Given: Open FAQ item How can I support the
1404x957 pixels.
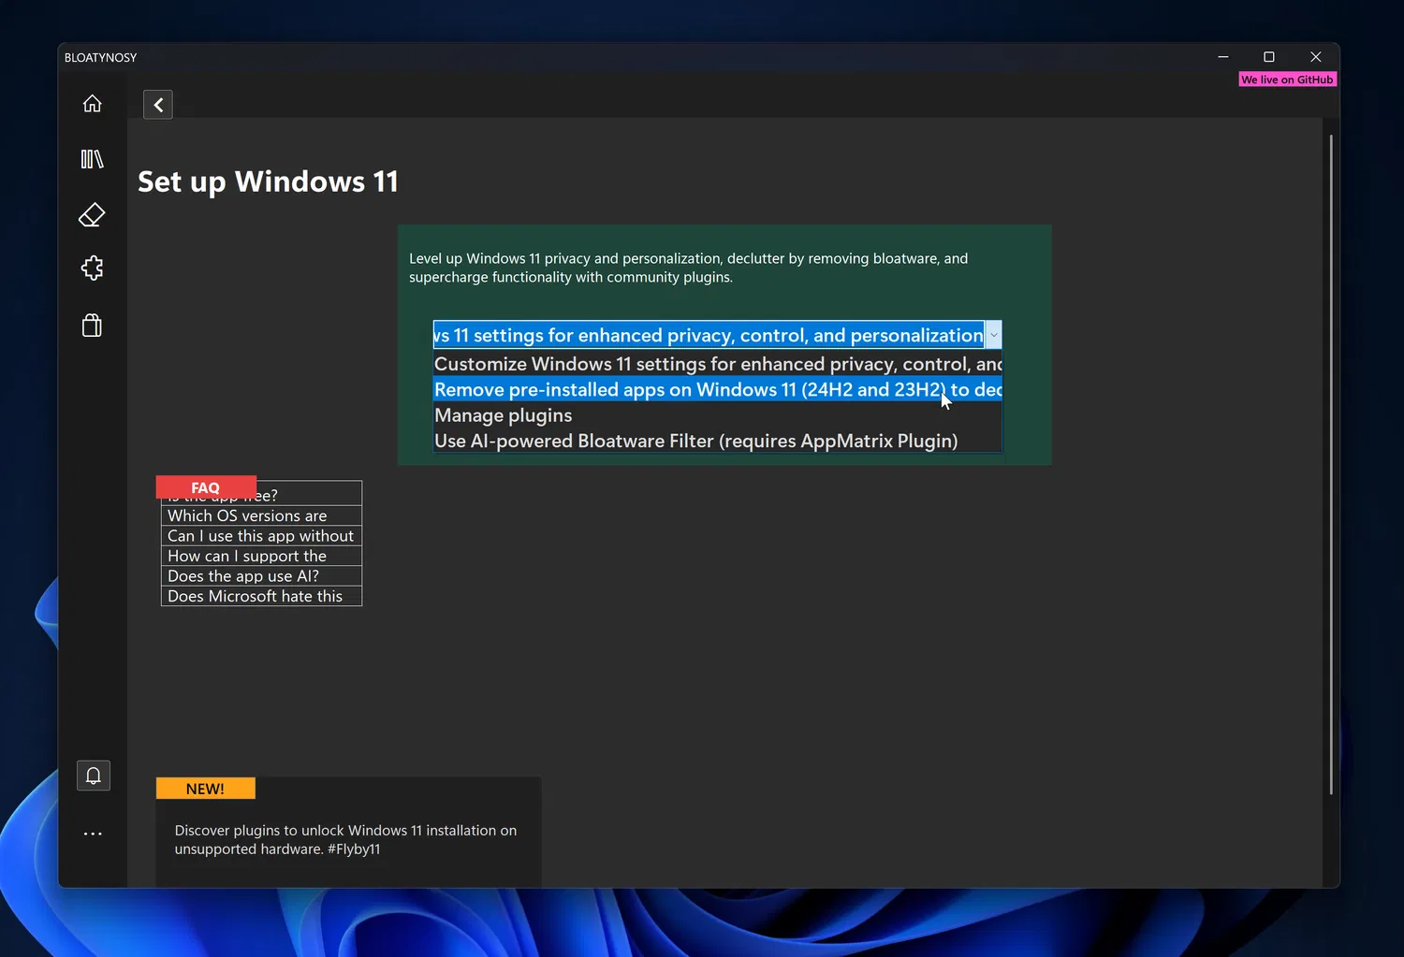Looking at the screenshot, I should tap(261, 556).
